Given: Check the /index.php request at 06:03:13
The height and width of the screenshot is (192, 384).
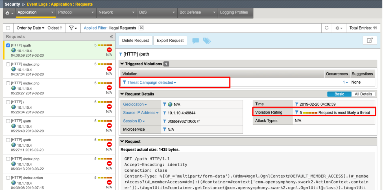Looking at the screenshot, I should [x=8, y=159].
